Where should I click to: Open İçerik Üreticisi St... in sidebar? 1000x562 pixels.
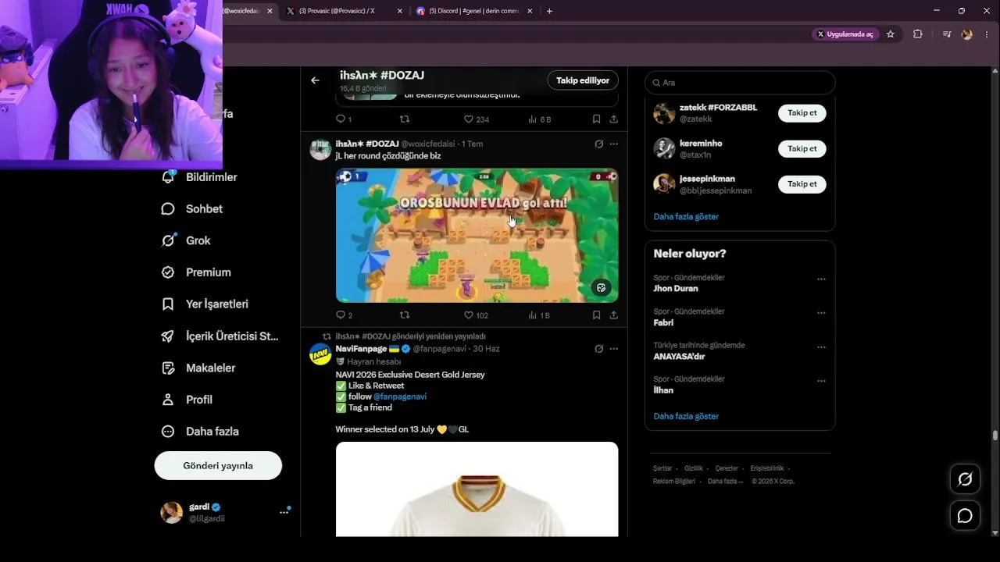click(220, 336)
